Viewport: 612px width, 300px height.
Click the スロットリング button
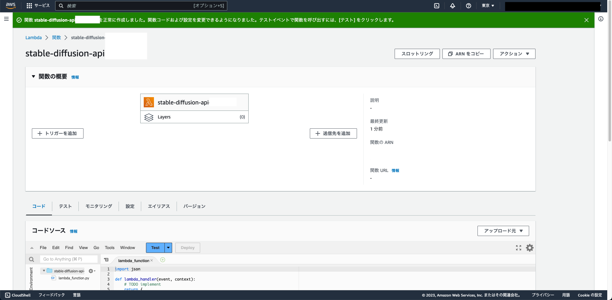point(417,54)
